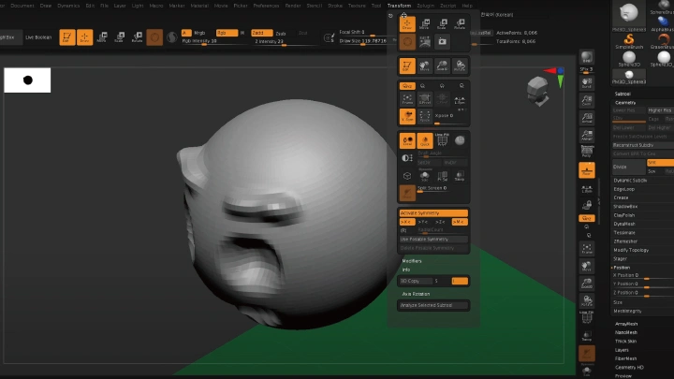Click the camera snapshot icon in Transform palette
This screenshot has height=379, width=674.
pyautogui.click(x=442, y=42)
